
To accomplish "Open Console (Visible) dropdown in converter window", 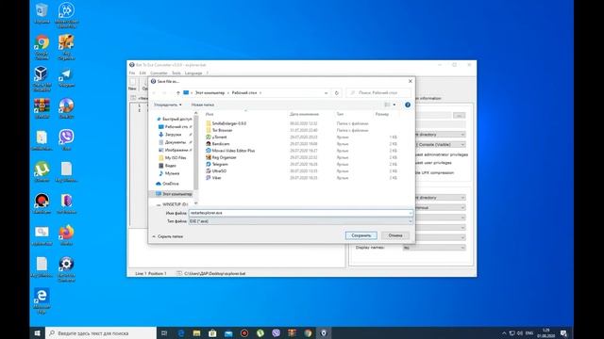I will click(x=440, y=144).
